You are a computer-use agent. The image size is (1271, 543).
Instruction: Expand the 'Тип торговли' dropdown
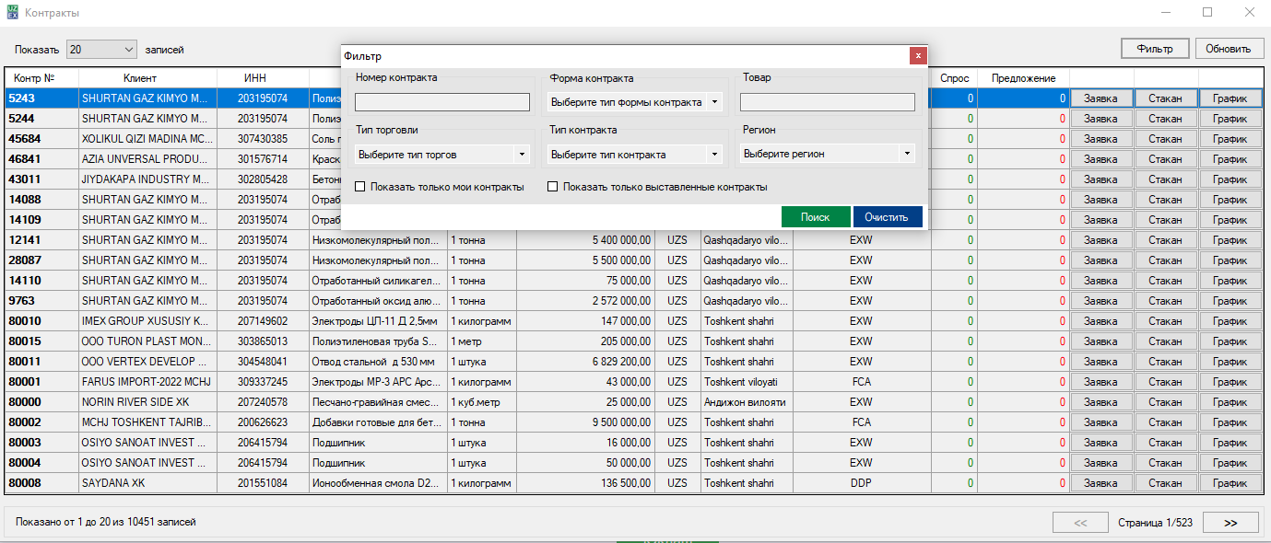pos(442,155)
